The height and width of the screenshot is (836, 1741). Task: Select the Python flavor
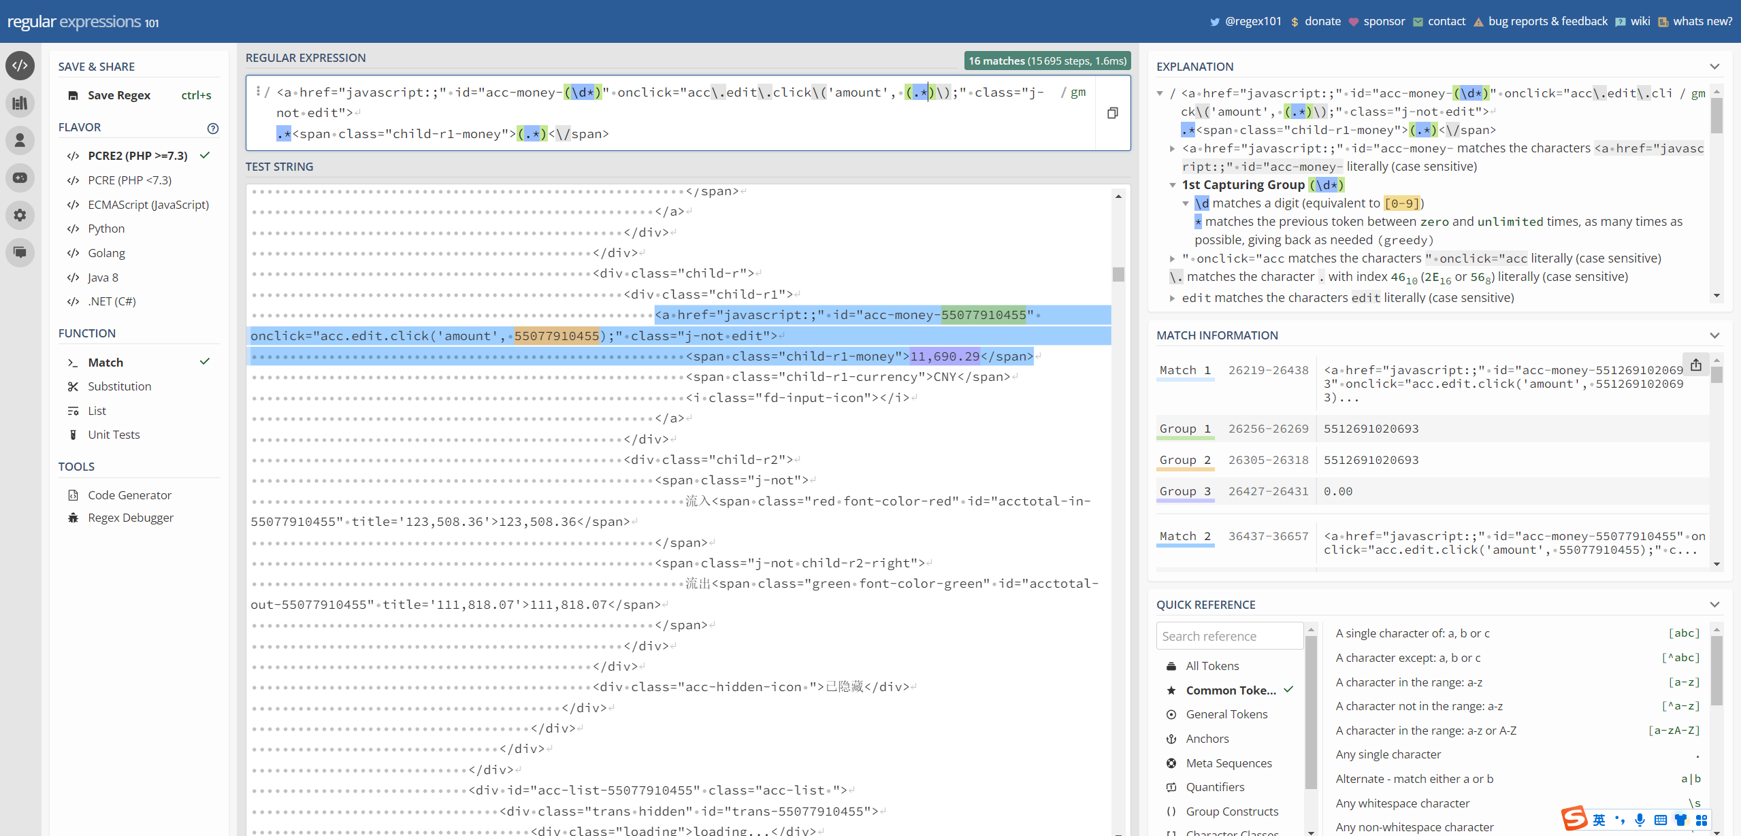click(106, 229)
